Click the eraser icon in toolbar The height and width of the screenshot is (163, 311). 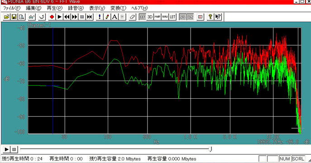[132, 17]
